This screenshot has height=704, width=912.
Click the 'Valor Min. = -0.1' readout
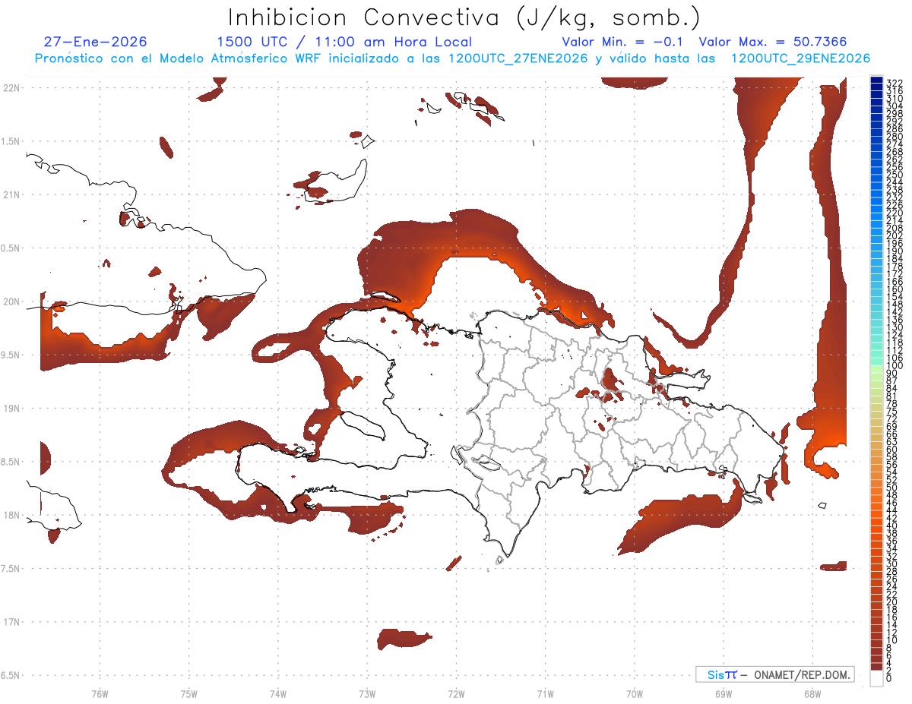tap(622, 42)
